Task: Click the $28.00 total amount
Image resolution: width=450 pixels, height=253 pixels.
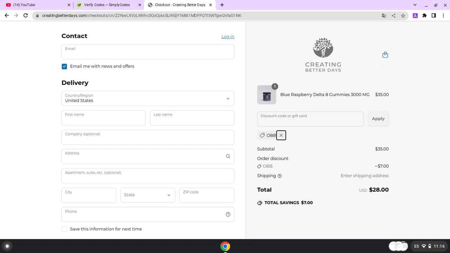Action: tap(379, 190)
